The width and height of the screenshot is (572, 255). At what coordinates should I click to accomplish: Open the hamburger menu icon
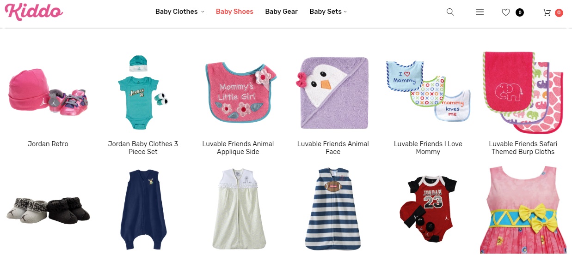tap(480, 12)
